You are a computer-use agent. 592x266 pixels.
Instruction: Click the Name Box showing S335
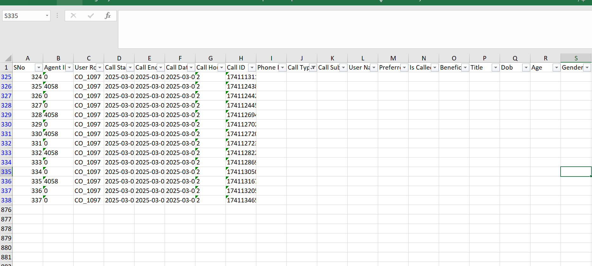[23, 15]
